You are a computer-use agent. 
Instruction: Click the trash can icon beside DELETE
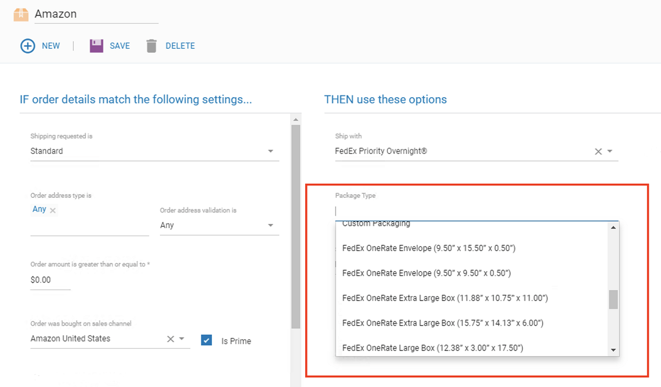151,45
